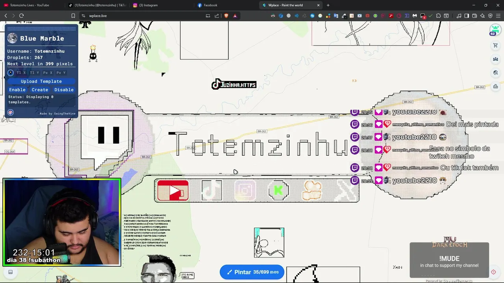This screenshot has width=504, height=283.
Task: Click the Username: Totemnzinhu text
Action: (x=36, y=51)
